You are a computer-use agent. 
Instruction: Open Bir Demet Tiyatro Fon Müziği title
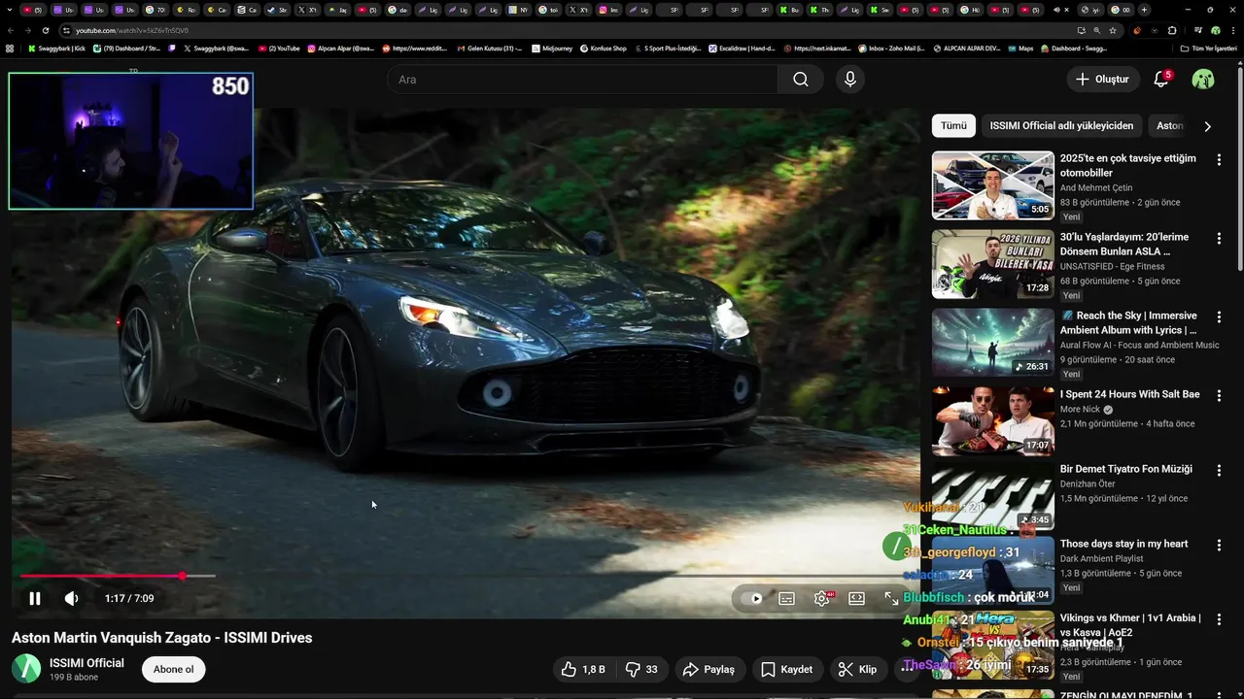point(1125,469)
